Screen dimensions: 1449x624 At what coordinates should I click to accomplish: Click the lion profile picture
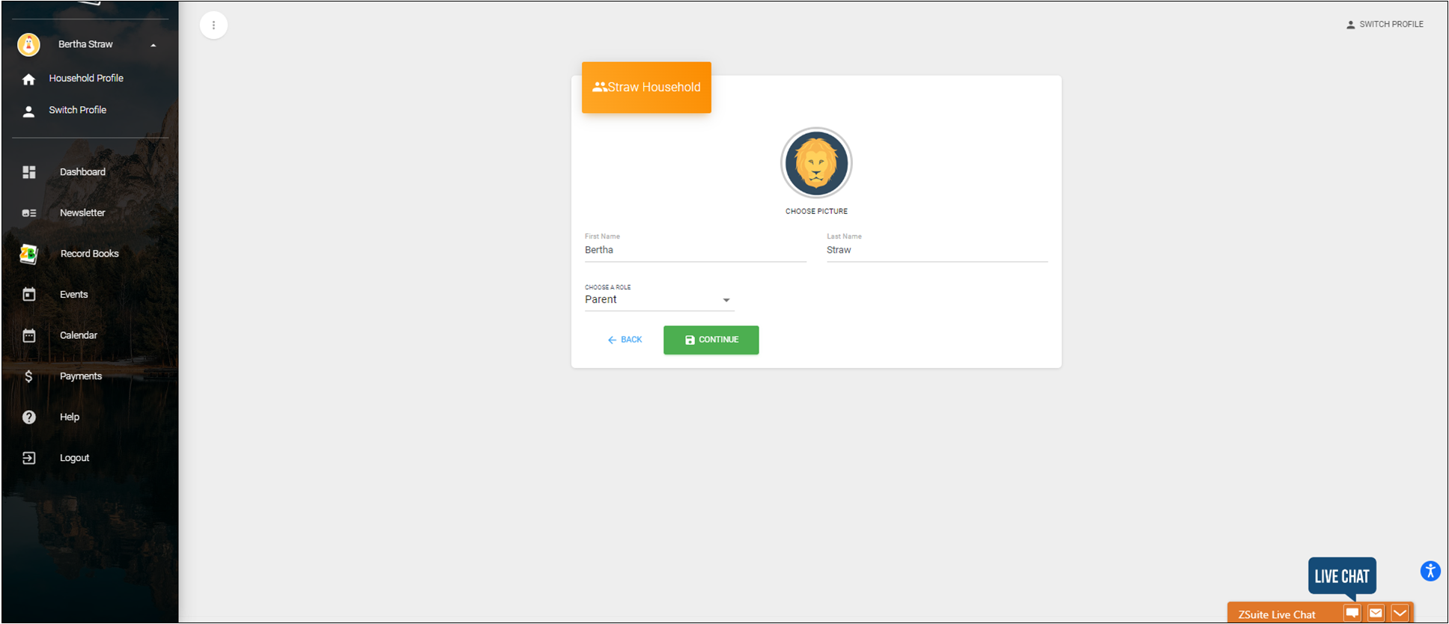click(816, 163)
